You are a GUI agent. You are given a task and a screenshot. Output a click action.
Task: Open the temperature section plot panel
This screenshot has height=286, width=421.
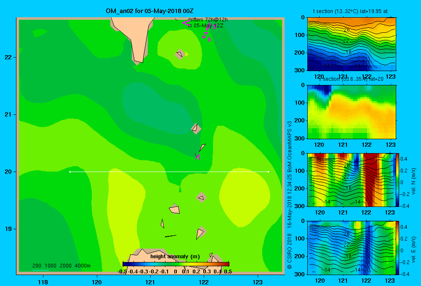pyautogui.click(x=352, y=44)
